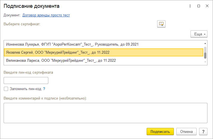Expand the Еще dropdown menu
This screenshot has width=213, height=139.
point(199,34)
